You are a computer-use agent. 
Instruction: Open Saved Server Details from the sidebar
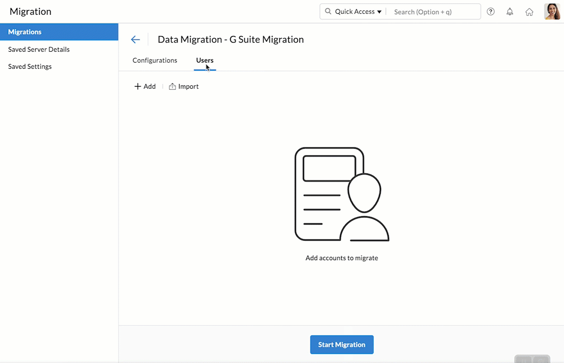tap(38, 49)
